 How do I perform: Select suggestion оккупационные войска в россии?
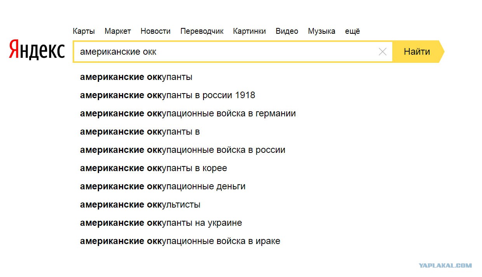click(x=183, y=150)
